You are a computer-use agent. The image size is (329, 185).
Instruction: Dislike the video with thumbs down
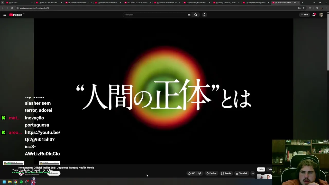click(200, 173)
